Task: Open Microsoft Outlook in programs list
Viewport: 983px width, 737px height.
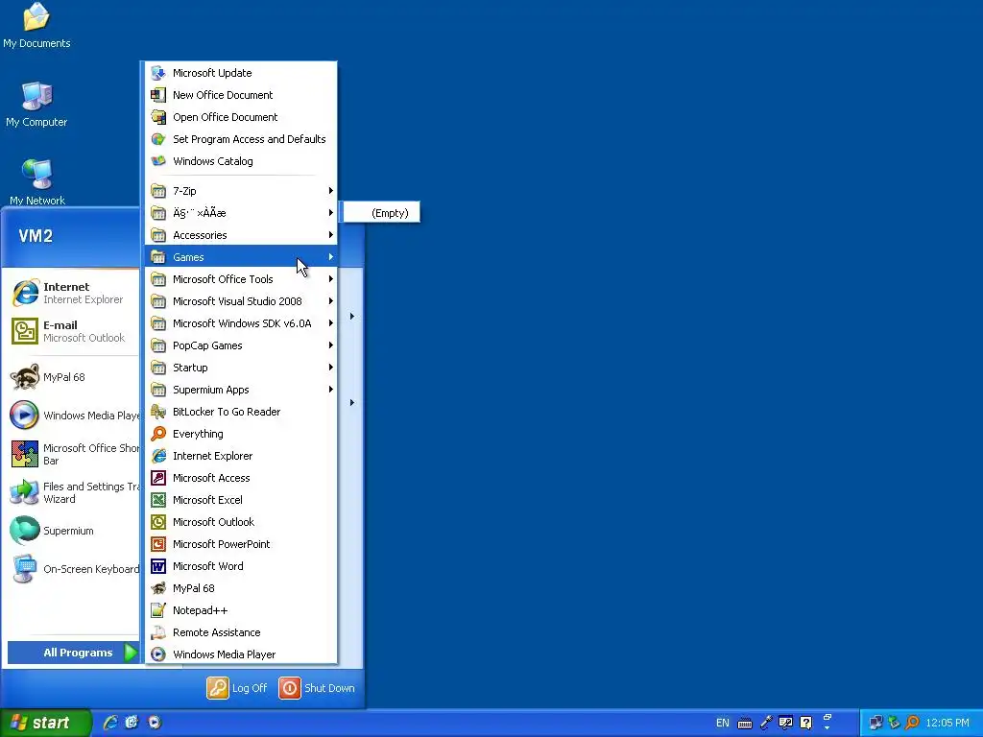Action: (x=241, y=522)
